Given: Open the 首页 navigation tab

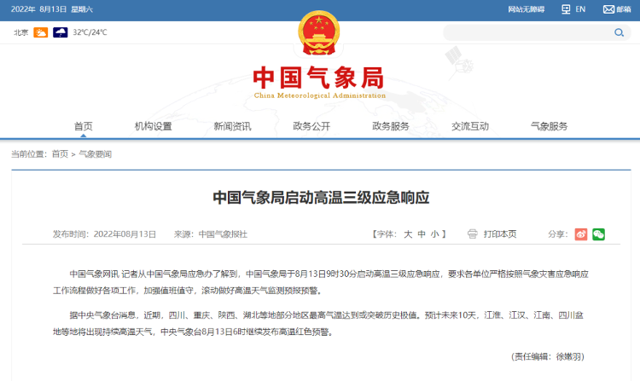Looking at the screenshot, I should click(84, 126).
